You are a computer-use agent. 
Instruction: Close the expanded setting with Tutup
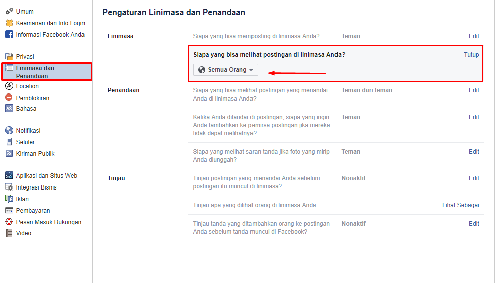(471, 55)
